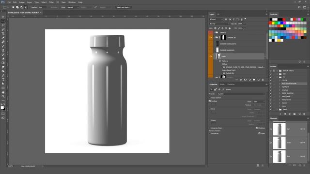This screenshot has height=174, width=310.
Task: Open the Presets dropdown in Properties
Action: coord(241,94)
